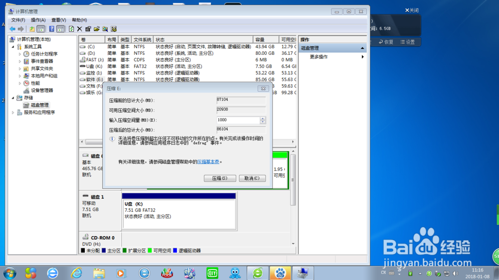The height and width of the screenshot is (280, 499).
Task: Select the 监控 (I:) volume row
Action: 188,73
